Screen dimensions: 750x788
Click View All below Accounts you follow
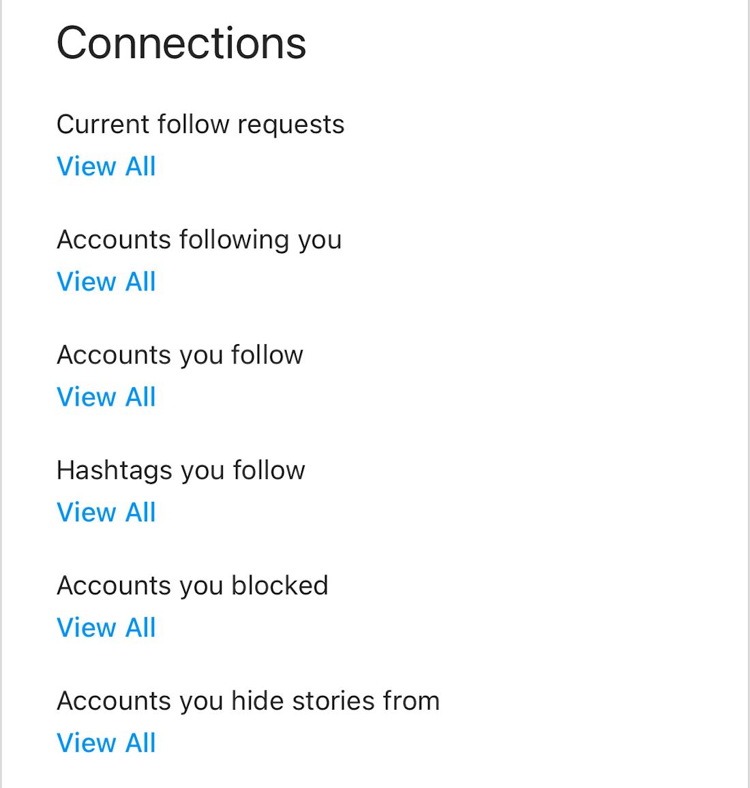coord(106,397)
